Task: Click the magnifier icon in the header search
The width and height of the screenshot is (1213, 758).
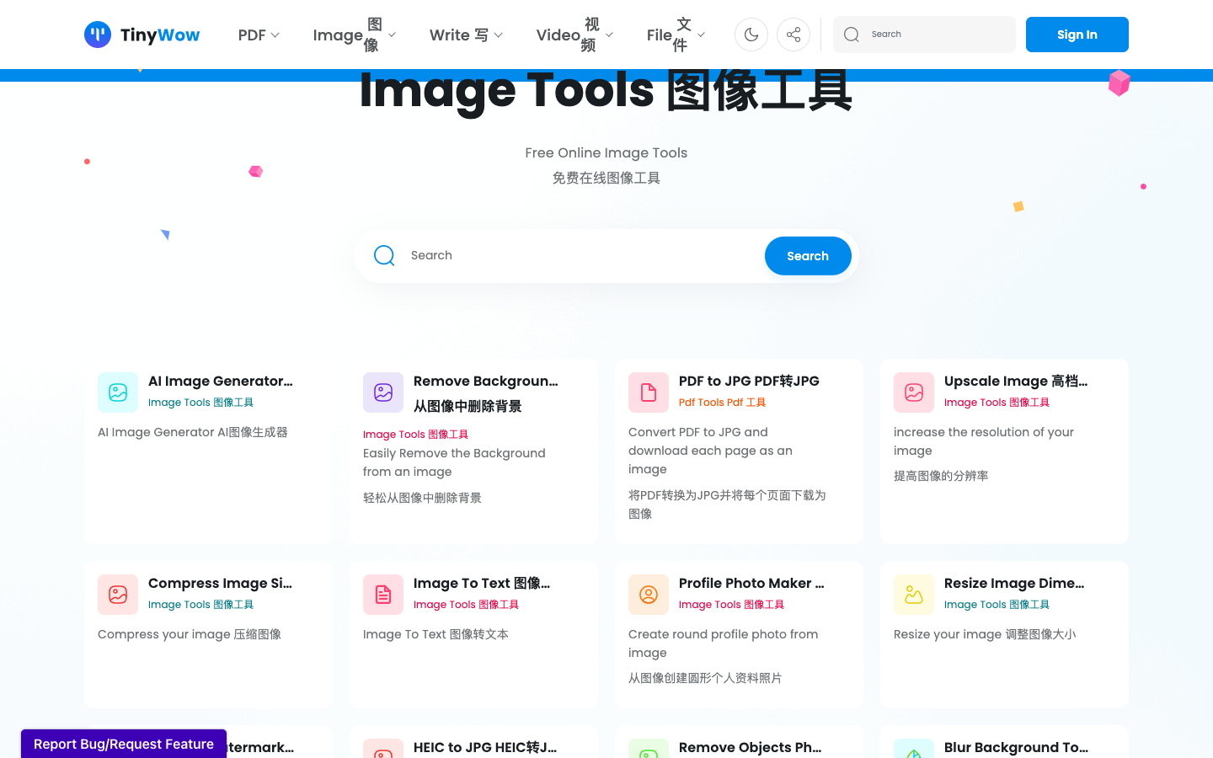Action: coord(851,35)
